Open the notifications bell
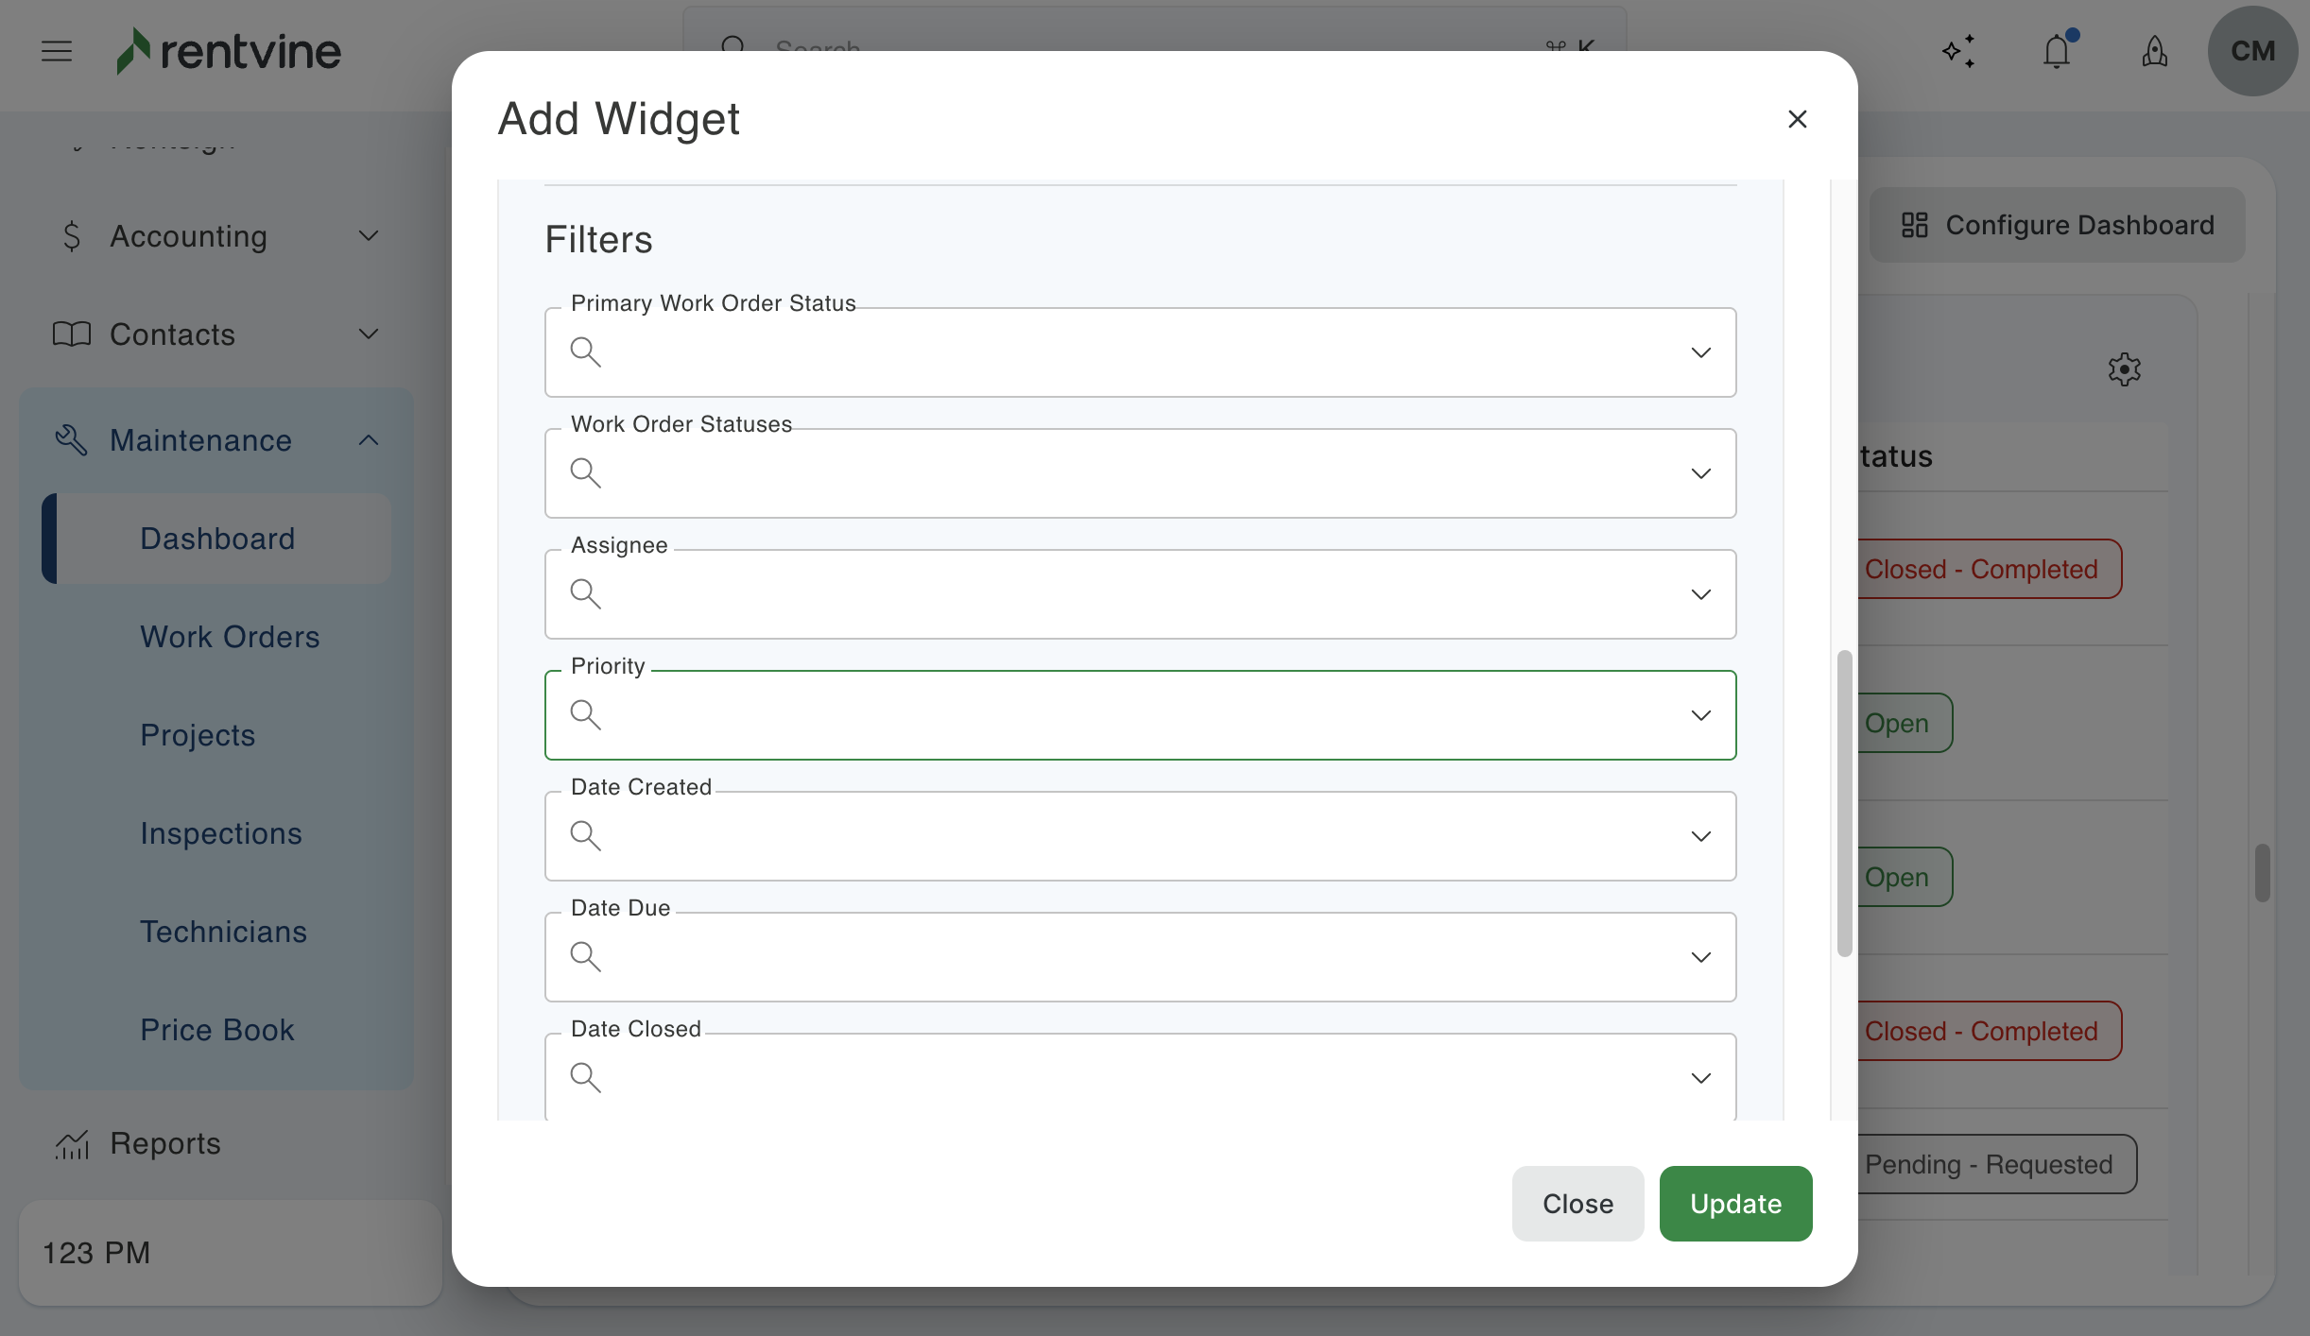Screen dimensions: 2310x1336 coord(2057,51)
